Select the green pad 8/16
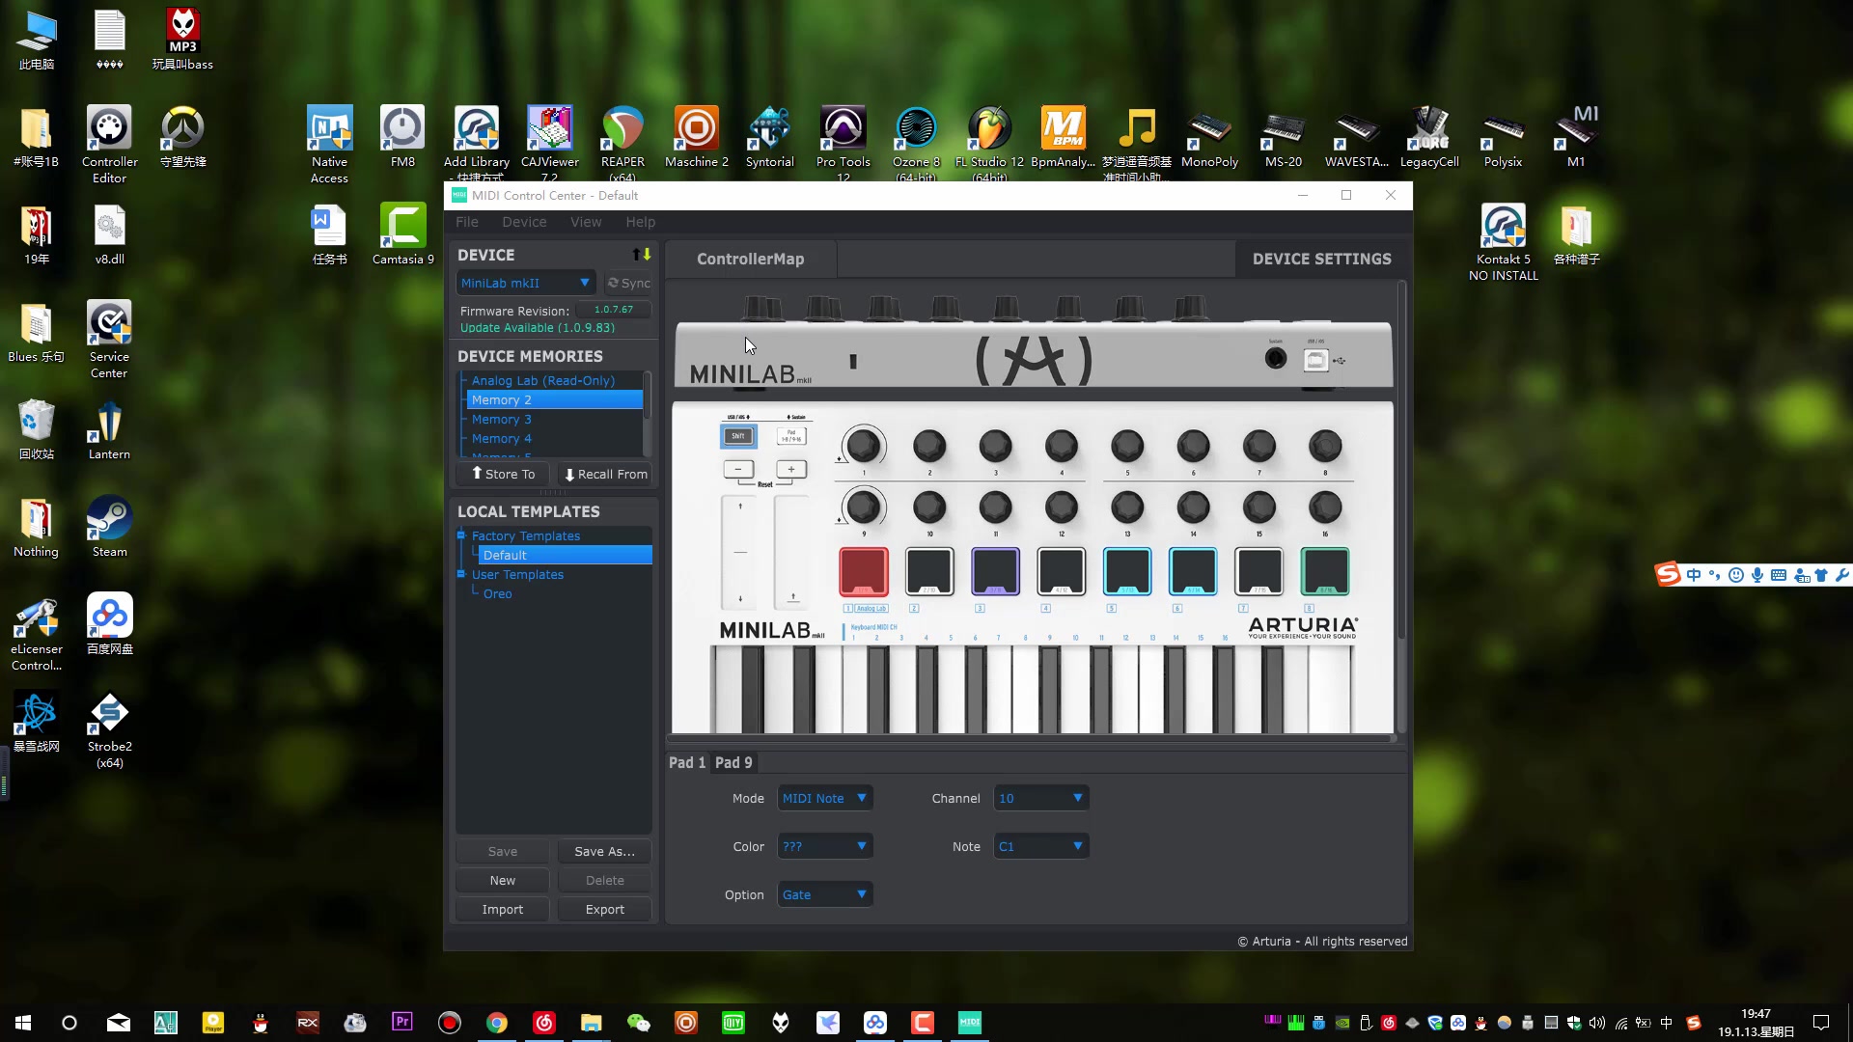This screenshot has height=1042, width=1853. (x=1325, y=571)
